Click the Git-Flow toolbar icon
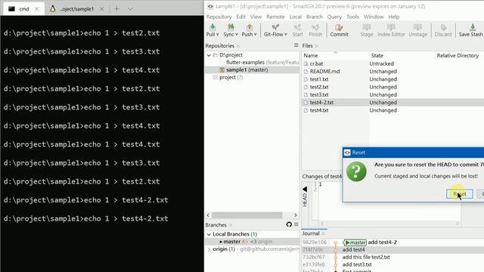 point(275,27)
